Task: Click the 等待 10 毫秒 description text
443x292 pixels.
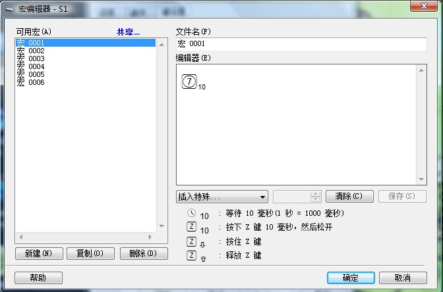Action: click(285, 213)
